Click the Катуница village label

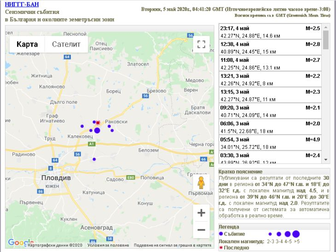coord(93,193)
